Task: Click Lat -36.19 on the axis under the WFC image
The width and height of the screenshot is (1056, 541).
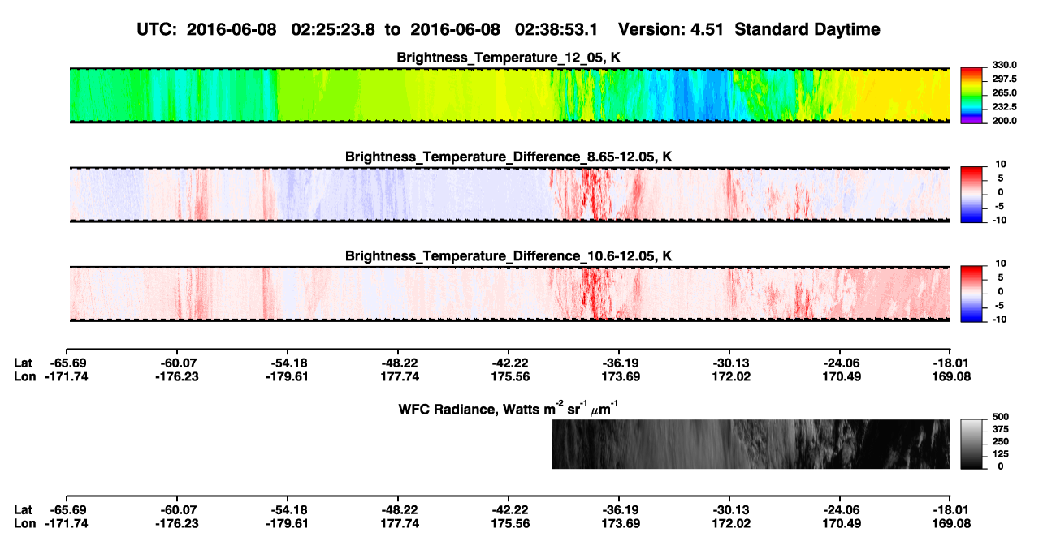Action: click(620, 509)
